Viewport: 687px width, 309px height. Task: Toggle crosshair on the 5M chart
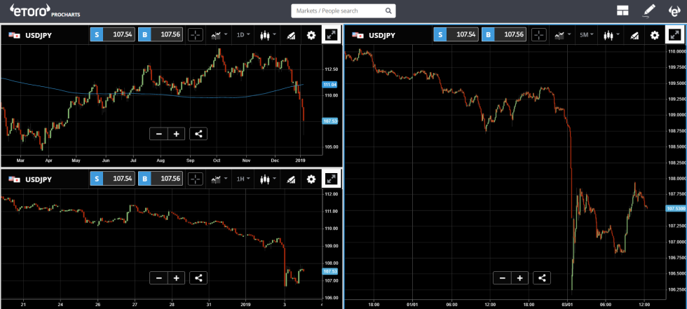(x=538, y=35)
